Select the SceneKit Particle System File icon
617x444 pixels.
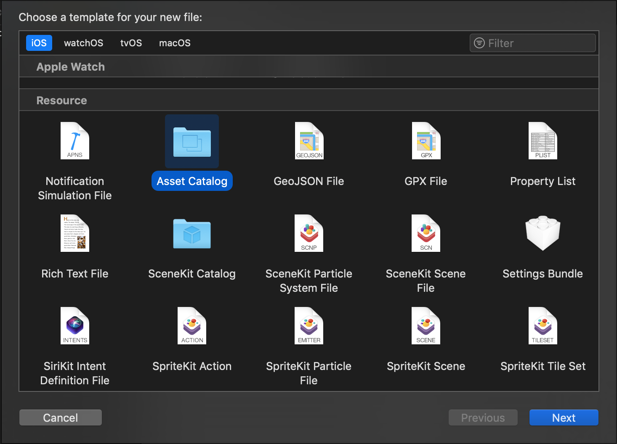pyautogui.click(x=309, y=233)
